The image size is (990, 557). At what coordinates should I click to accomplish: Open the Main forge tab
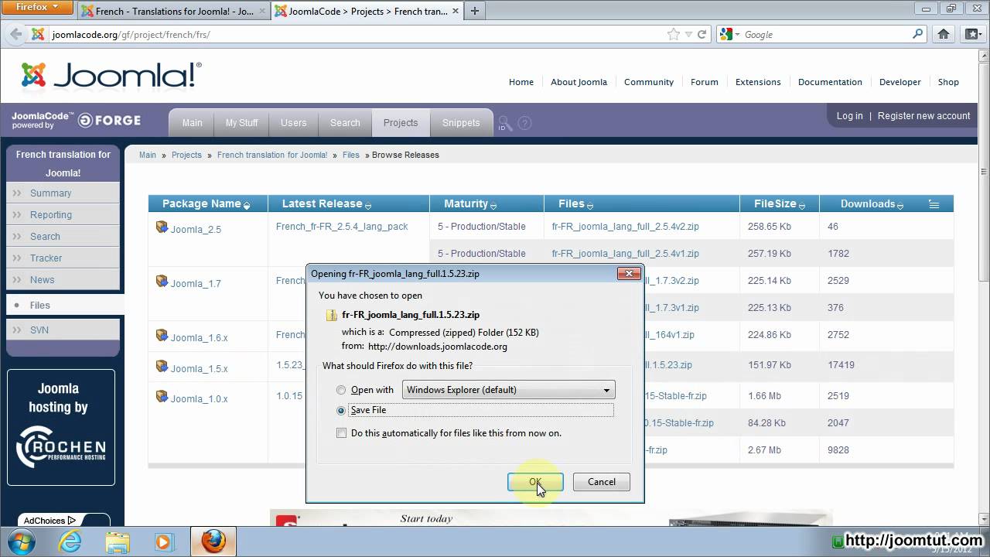[192, 123]
